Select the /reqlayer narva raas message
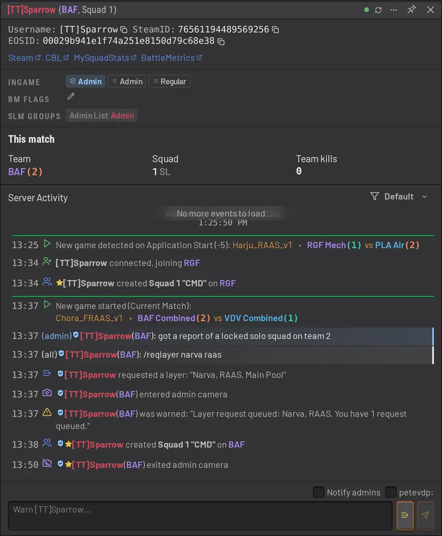This screenshot has height=536, width=442. [x=223, y=355]
